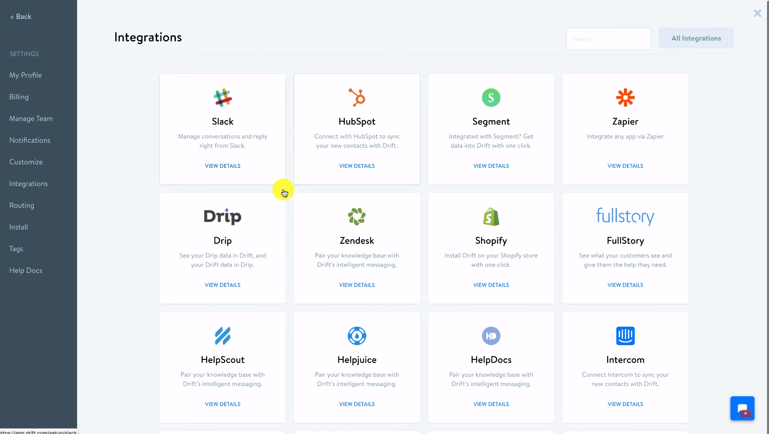View details for FullStory integration
This screenshot has width=769, height=434.
(x=625, y=285)
